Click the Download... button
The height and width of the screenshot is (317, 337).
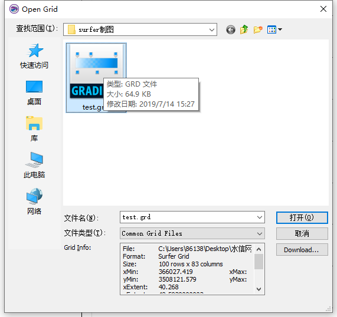302,250
